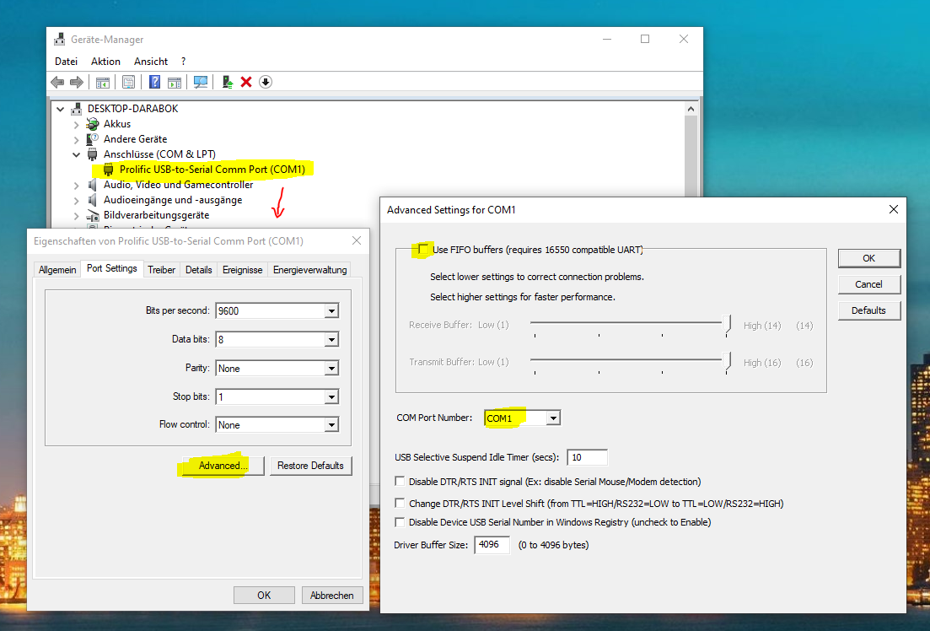Click Defaults in Advanced Settings dialog
The image size is (930, 631).
pyautogui.click(x=869, y=310)
